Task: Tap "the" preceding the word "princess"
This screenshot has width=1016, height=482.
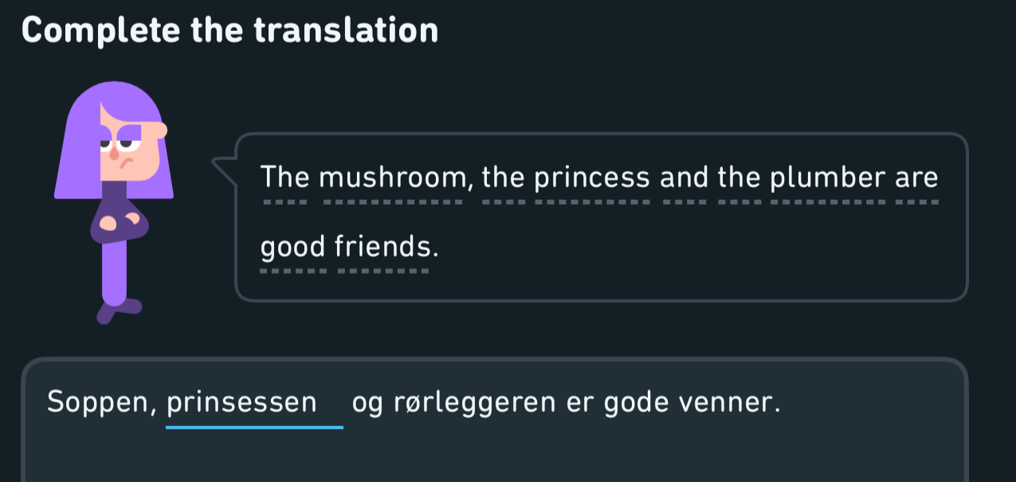Action: tap(504, 177)
